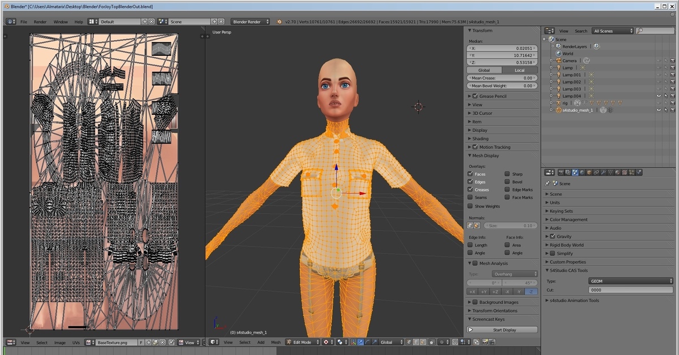
Task: Open the UVs menu in image editor
Action: point(76,342)
